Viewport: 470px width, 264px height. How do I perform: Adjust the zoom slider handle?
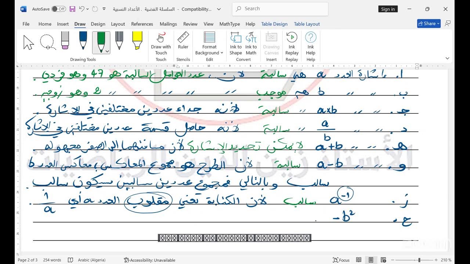419,260
